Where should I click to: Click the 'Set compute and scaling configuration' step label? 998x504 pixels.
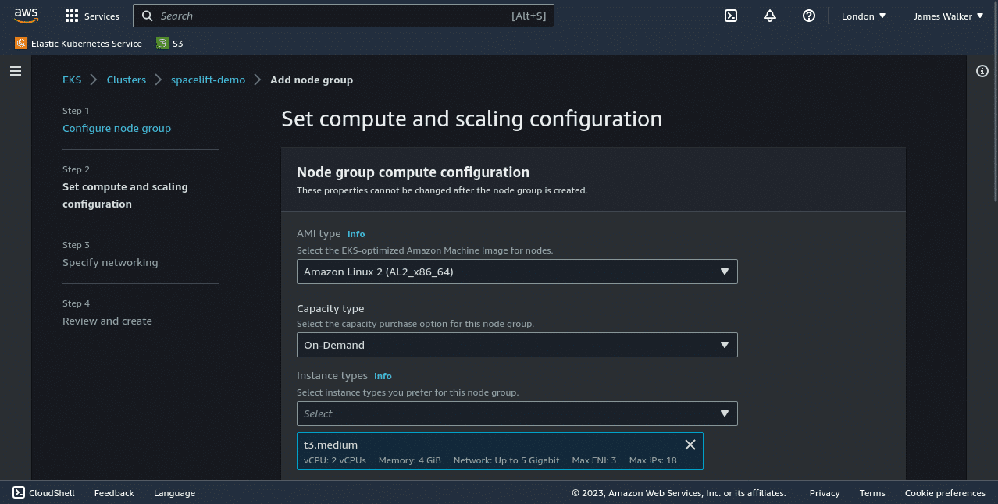pyautogui.click(x=125, y=195)
